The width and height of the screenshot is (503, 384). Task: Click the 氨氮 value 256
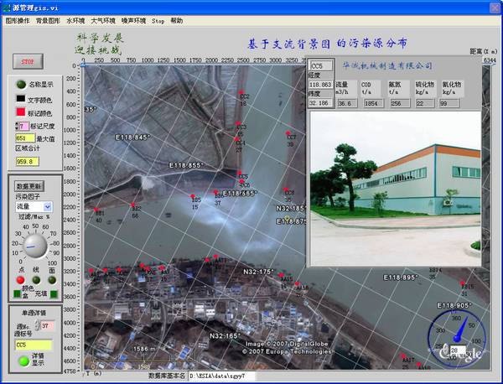click(400, 103)
